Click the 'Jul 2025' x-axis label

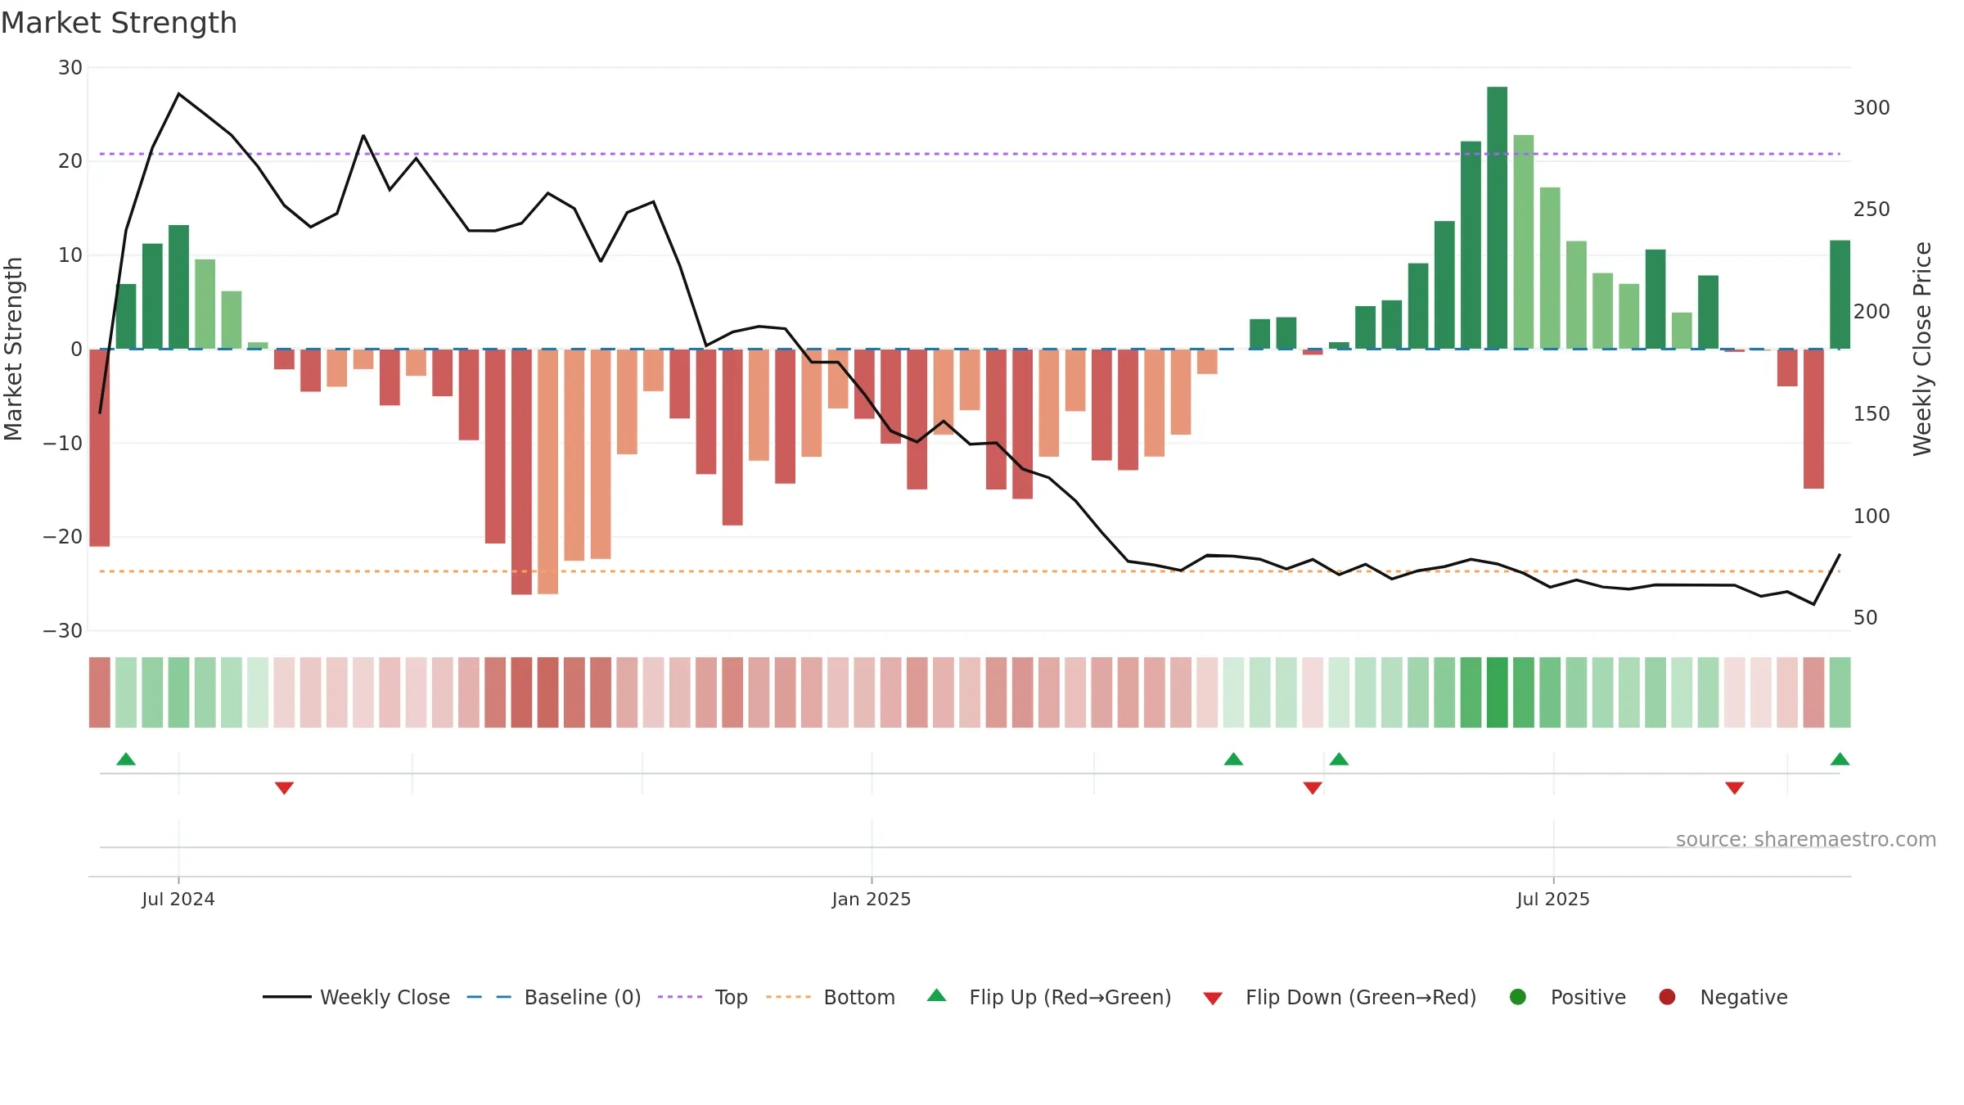[1553, 899]
